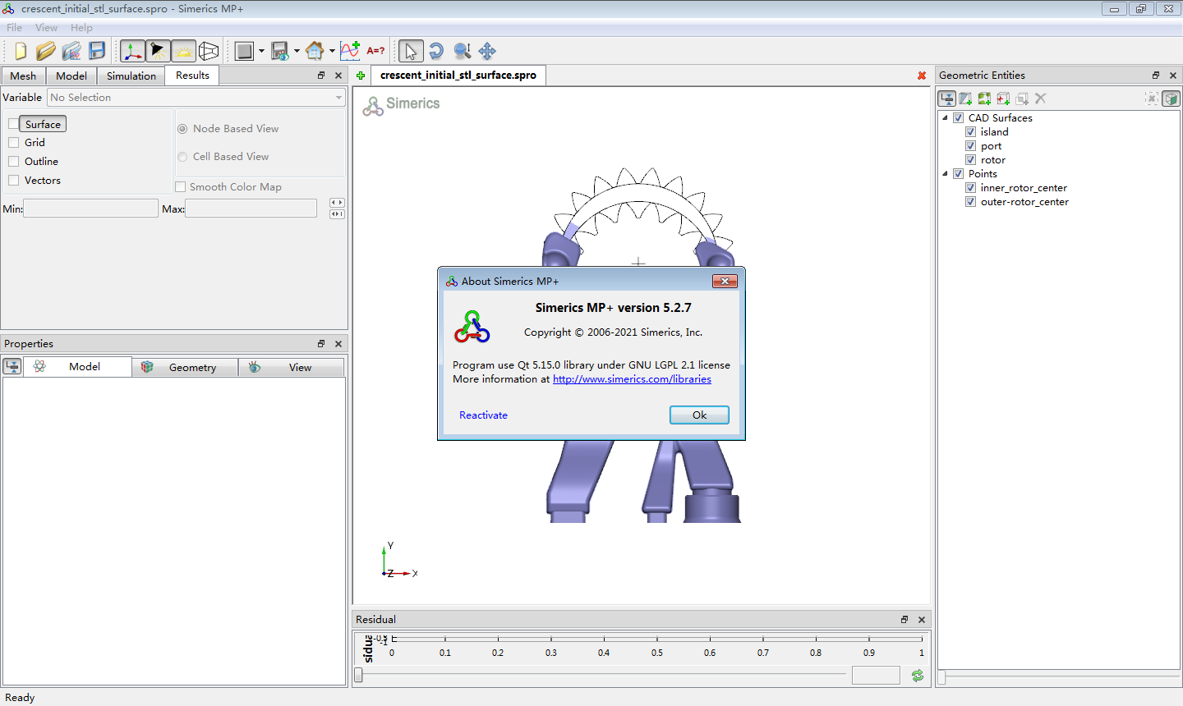Create a new project with the blank page icon
Image resolution: width=1183 pixels, height=706 pixels.
pyautogui.click(x=21, y=51)
